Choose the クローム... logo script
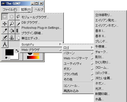This screenshot has width=127, height=102. (x=110, y=68)
